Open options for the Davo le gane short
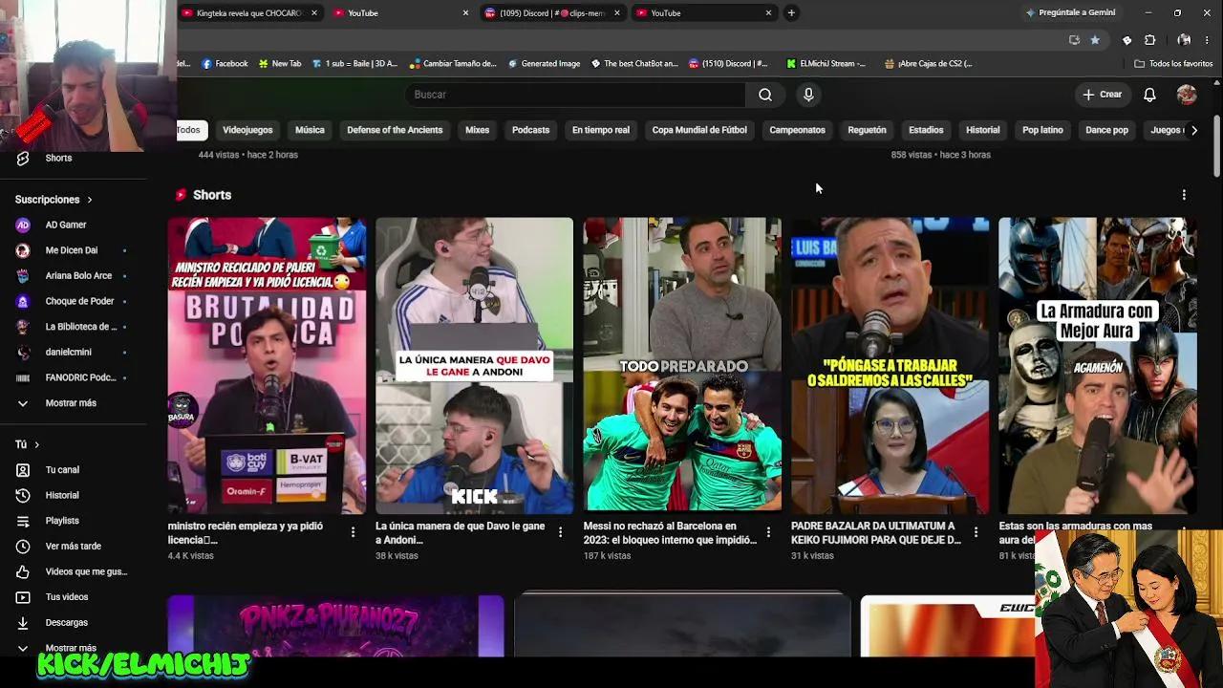 pyautogui.click(x=560, y=532)
